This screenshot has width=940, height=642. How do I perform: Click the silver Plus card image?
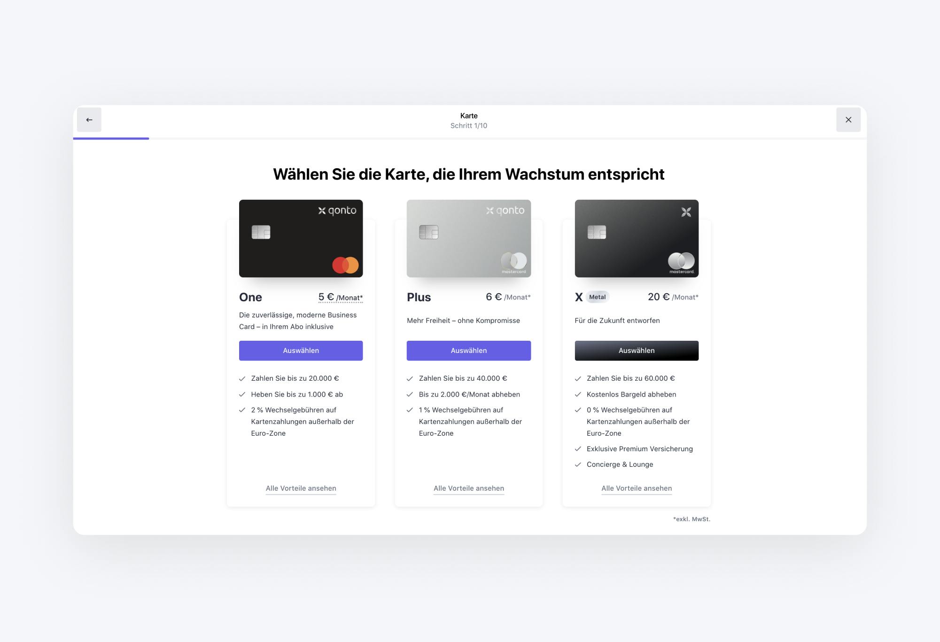pyautogui.click(x=469, y=238)
